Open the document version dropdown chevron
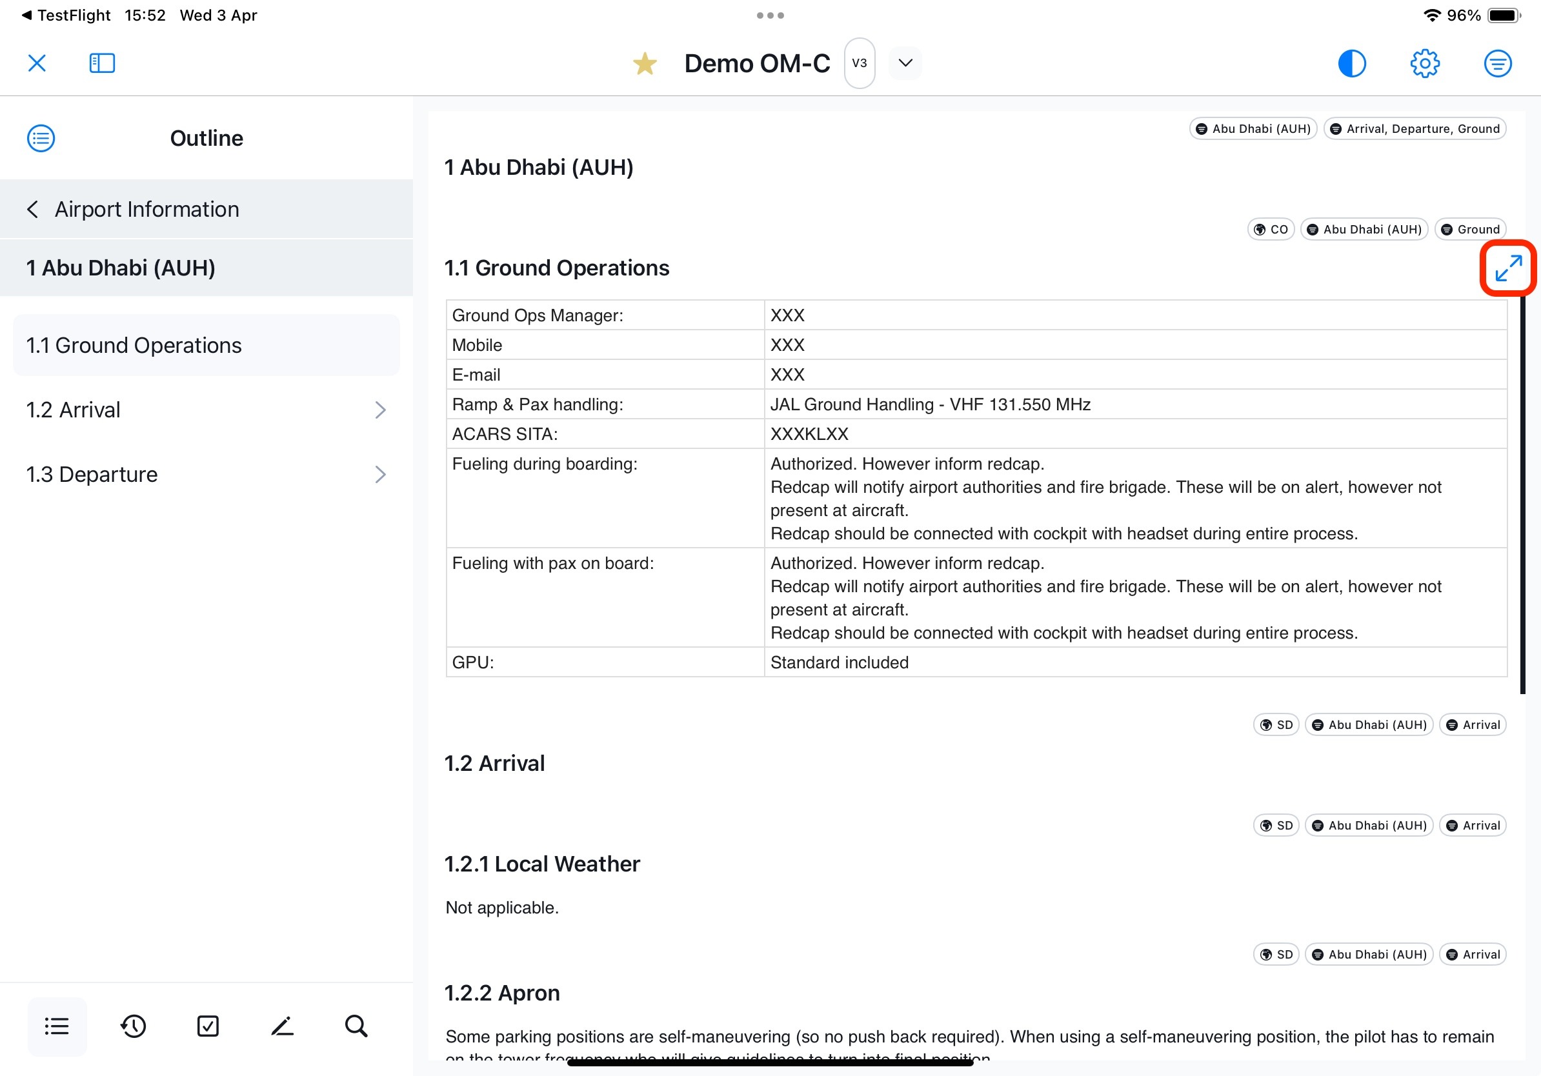This screenshot has height=1076, width=1541. 905,63
